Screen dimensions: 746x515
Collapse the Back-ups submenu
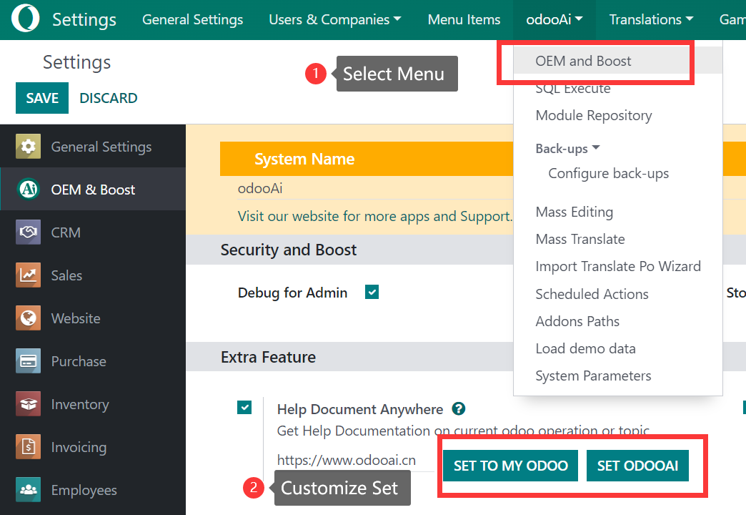tap(567, 149)
